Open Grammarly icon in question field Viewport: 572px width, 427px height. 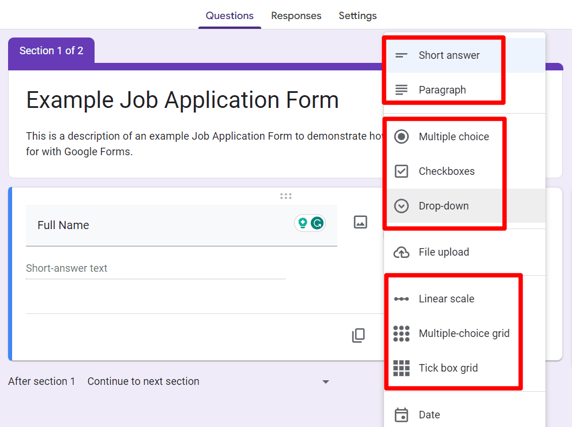click(317, 223)
